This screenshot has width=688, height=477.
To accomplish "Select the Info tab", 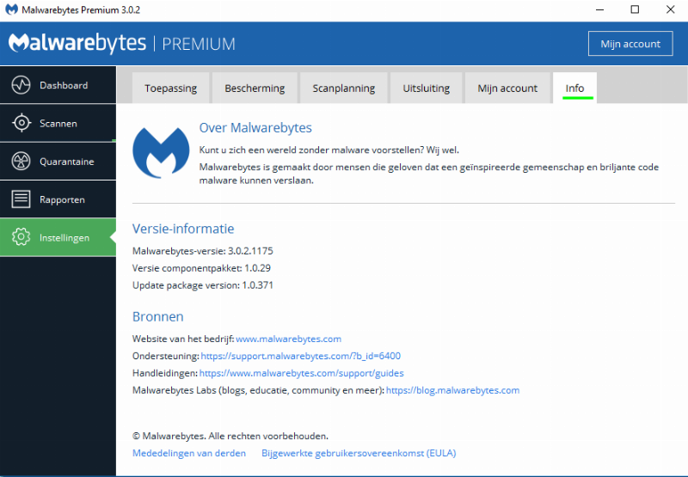I will pos(574,89).
